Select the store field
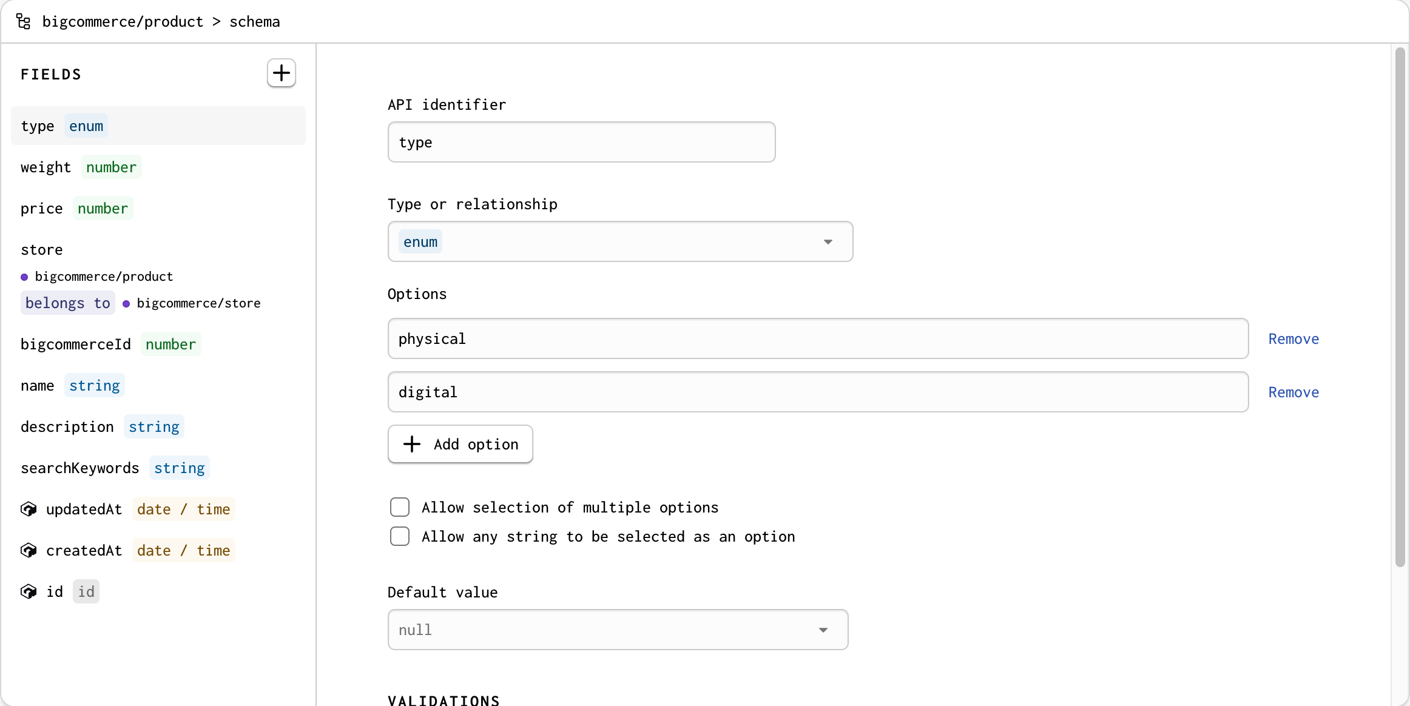Screen dimensions: 1410x706 (x=158, y=276)
